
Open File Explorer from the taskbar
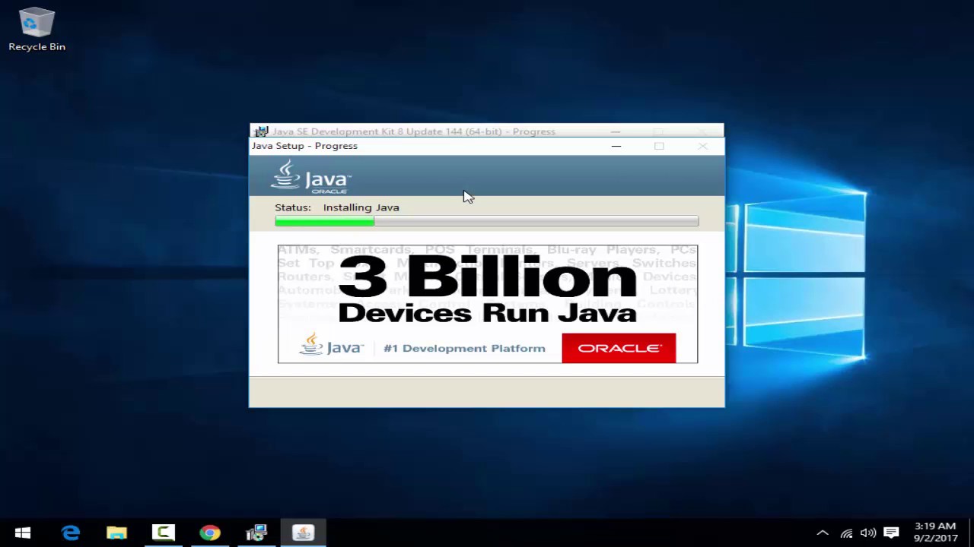pos(116,533)
